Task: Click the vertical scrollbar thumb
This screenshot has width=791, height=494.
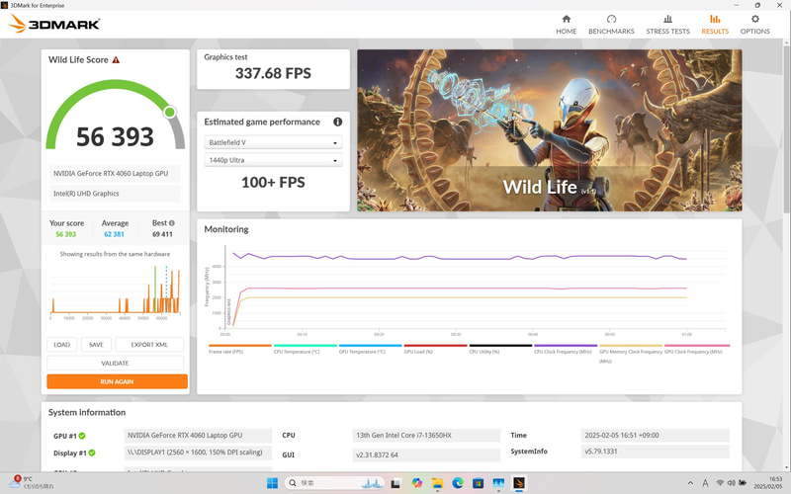Action: [x=786, y=128]
